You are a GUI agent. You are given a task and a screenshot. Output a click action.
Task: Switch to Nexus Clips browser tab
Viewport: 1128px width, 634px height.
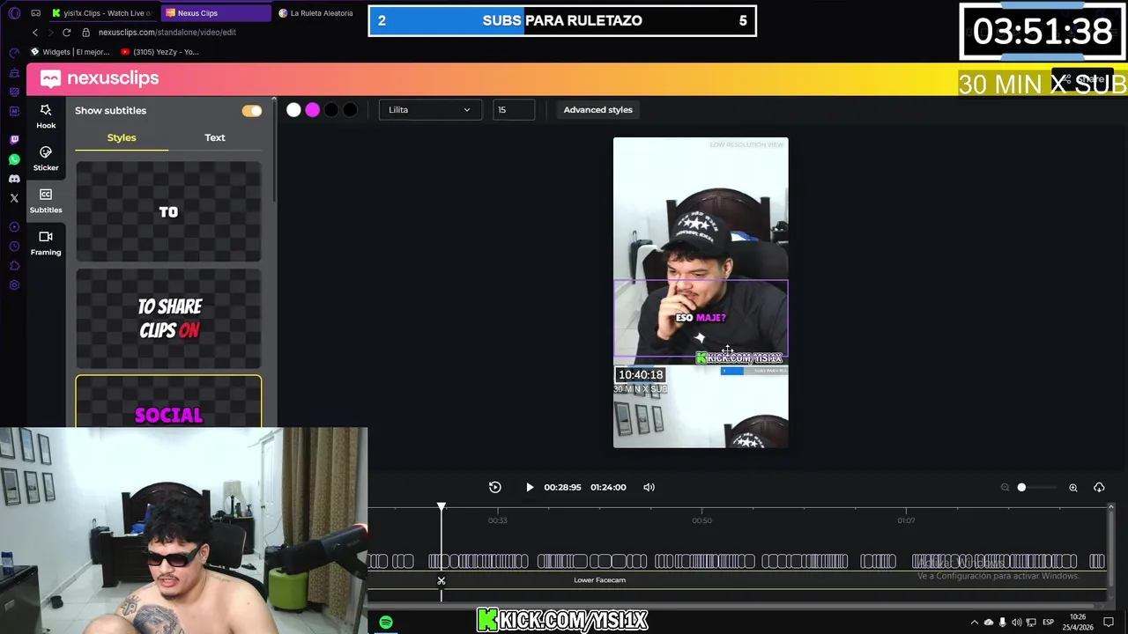click(x=216, y=13)
